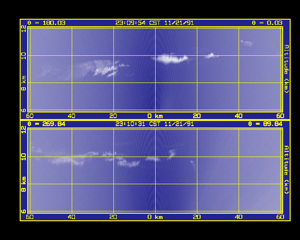
Task: Click the 6 altitude tick of lower plot
Action: 23,211
